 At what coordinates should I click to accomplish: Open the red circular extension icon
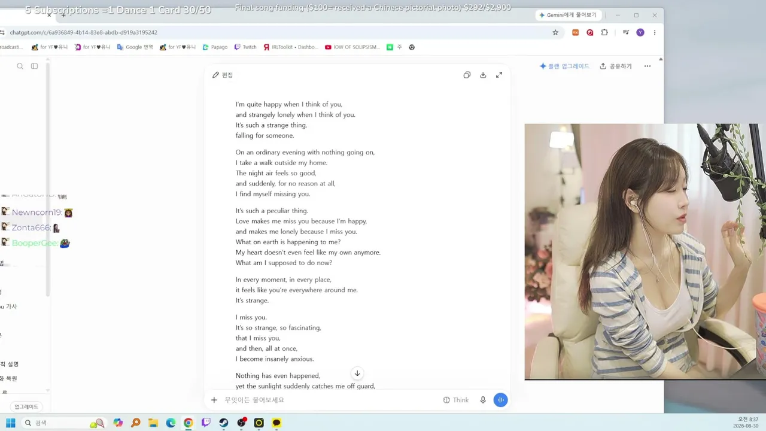[x=590, y=32]
